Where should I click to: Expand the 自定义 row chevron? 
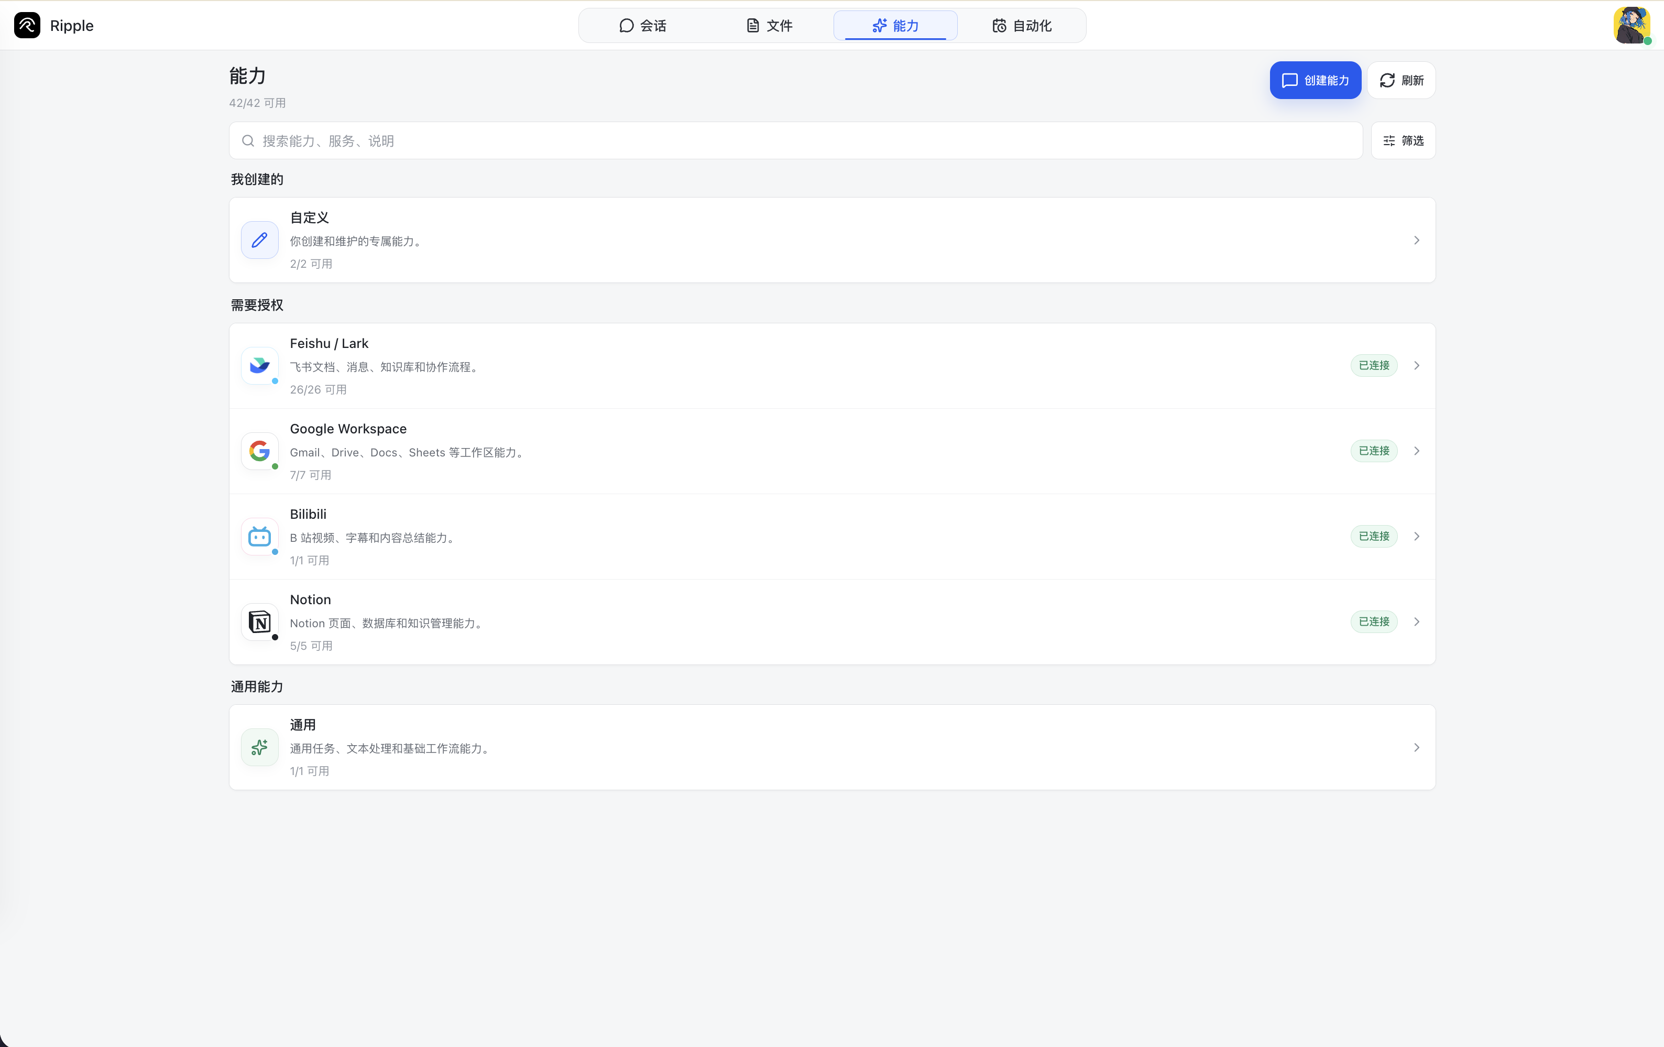coord(1417,241)
